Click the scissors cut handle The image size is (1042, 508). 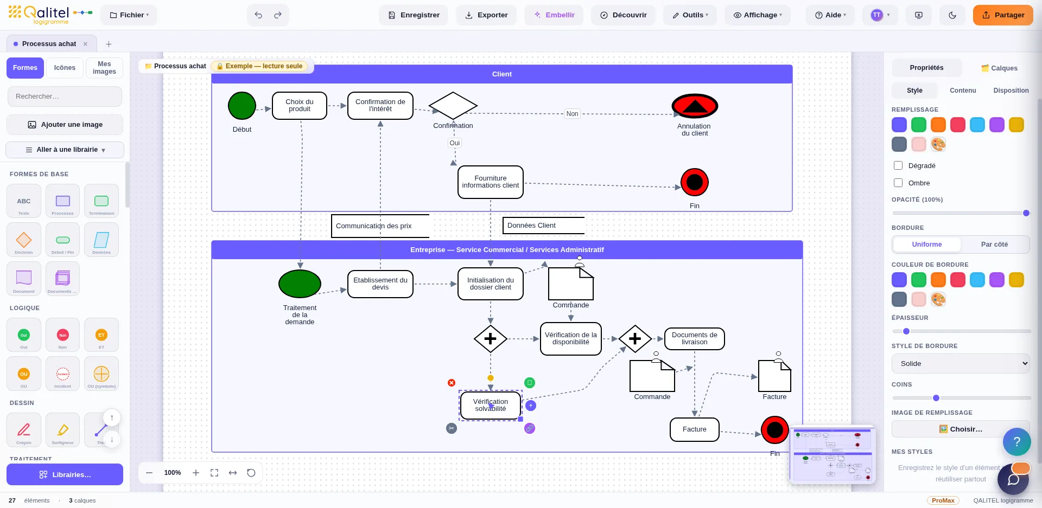(452, 428)
